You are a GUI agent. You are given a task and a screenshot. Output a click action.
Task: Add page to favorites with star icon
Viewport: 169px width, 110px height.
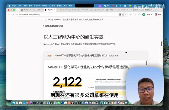point(126,14)
